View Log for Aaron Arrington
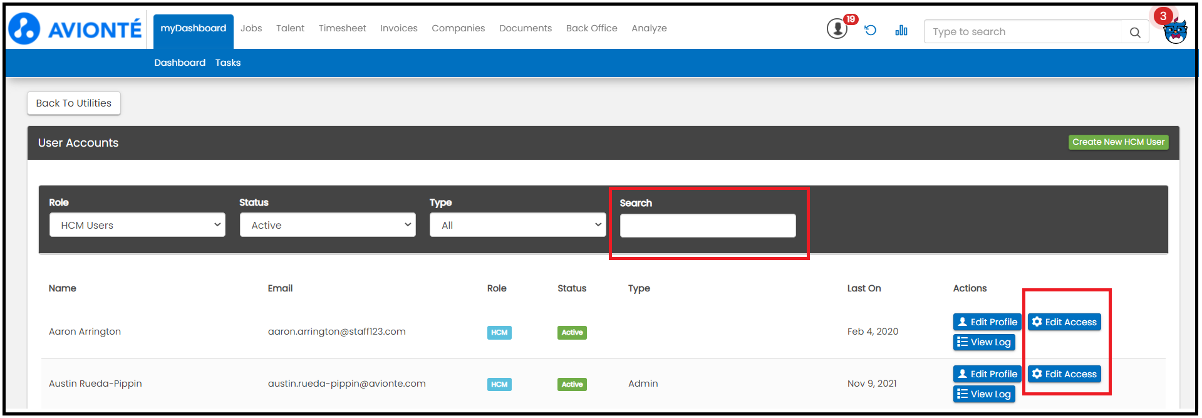Viewport: 1202px width, 418px height. tap(984, 342)
